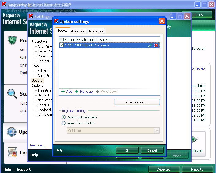Click the green Move up arrow icon
The width and height of the screenshot is (216, 173).
click(77, 92)
